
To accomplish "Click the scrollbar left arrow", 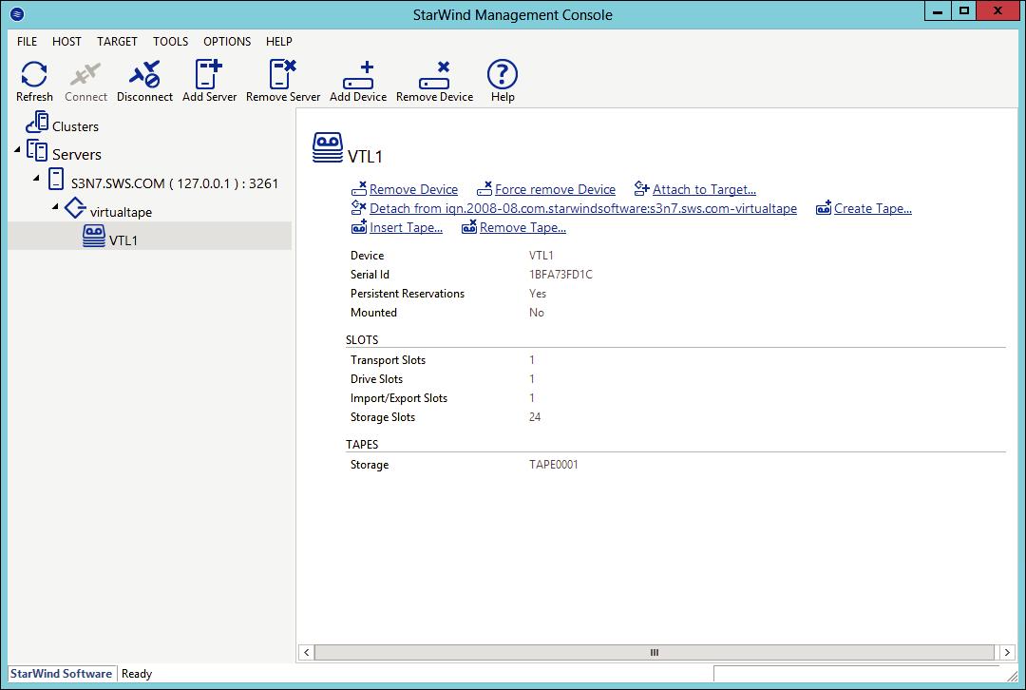I will tap(306, 652).
